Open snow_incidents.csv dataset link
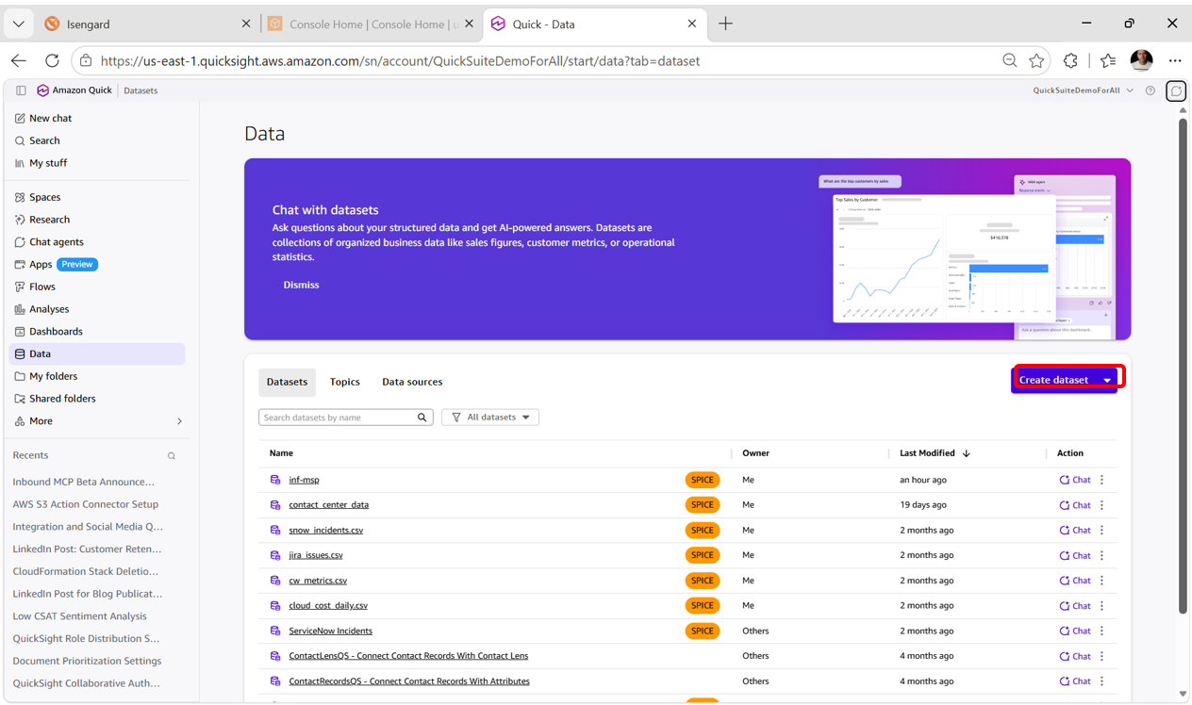Screen dimensions: 1192x705 [x=325, y=531]
